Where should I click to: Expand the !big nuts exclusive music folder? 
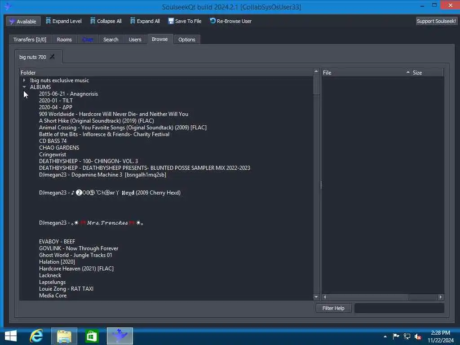point(24,80)
